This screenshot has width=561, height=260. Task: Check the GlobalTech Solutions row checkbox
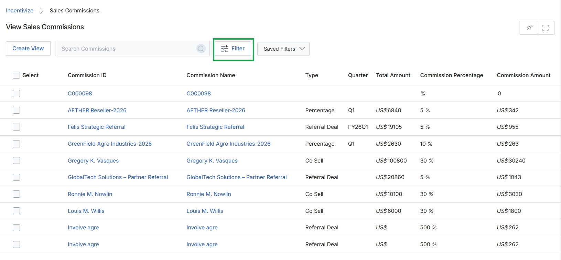[16, 177]
